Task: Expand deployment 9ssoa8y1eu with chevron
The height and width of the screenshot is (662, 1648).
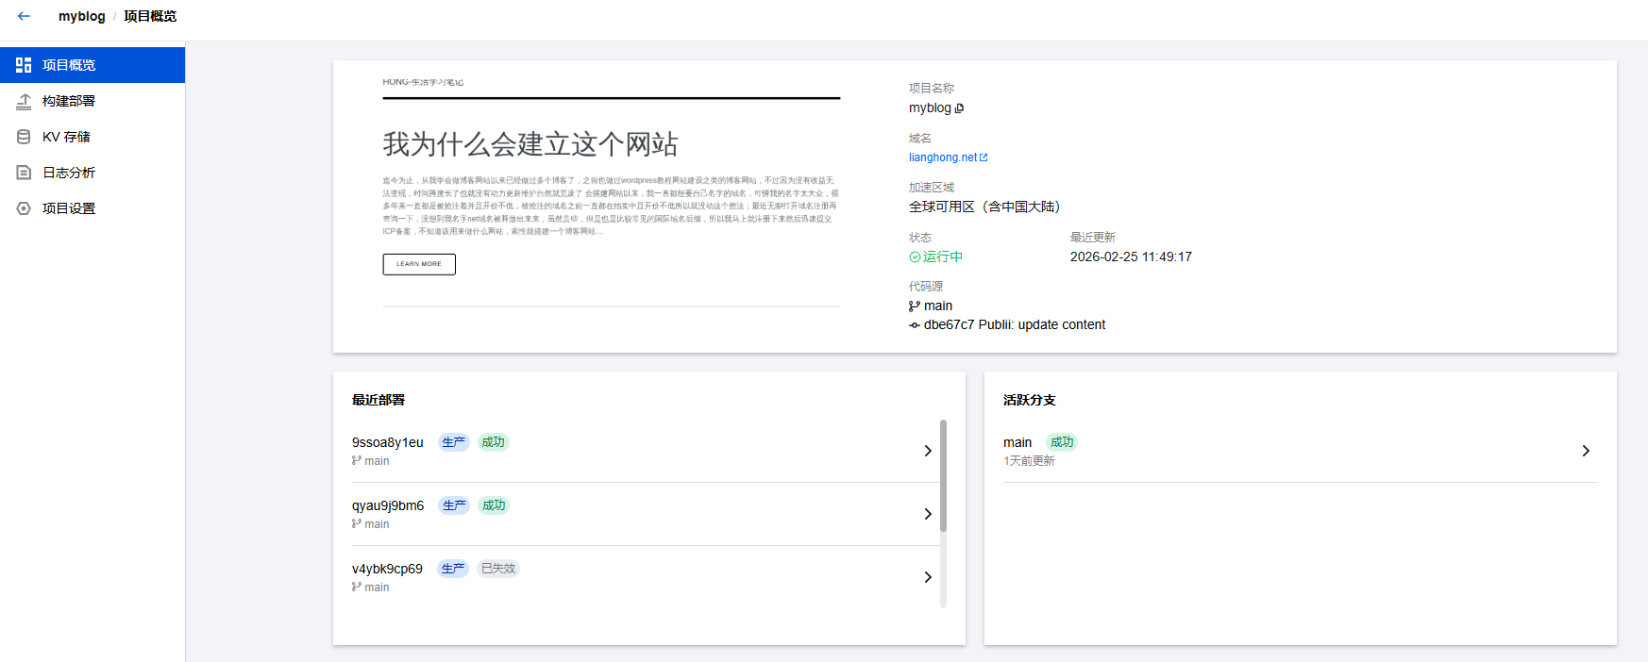Action: point(928,451)
